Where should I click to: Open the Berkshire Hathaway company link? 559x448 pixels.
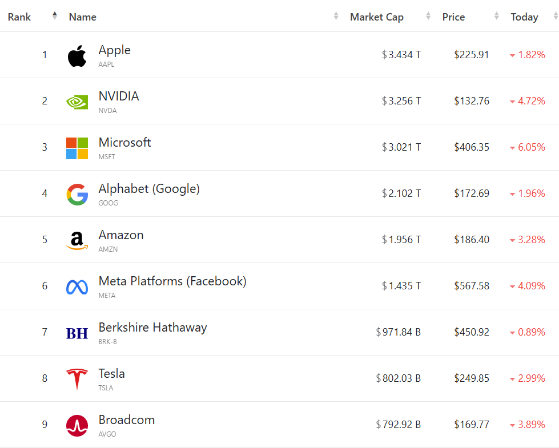152,328
